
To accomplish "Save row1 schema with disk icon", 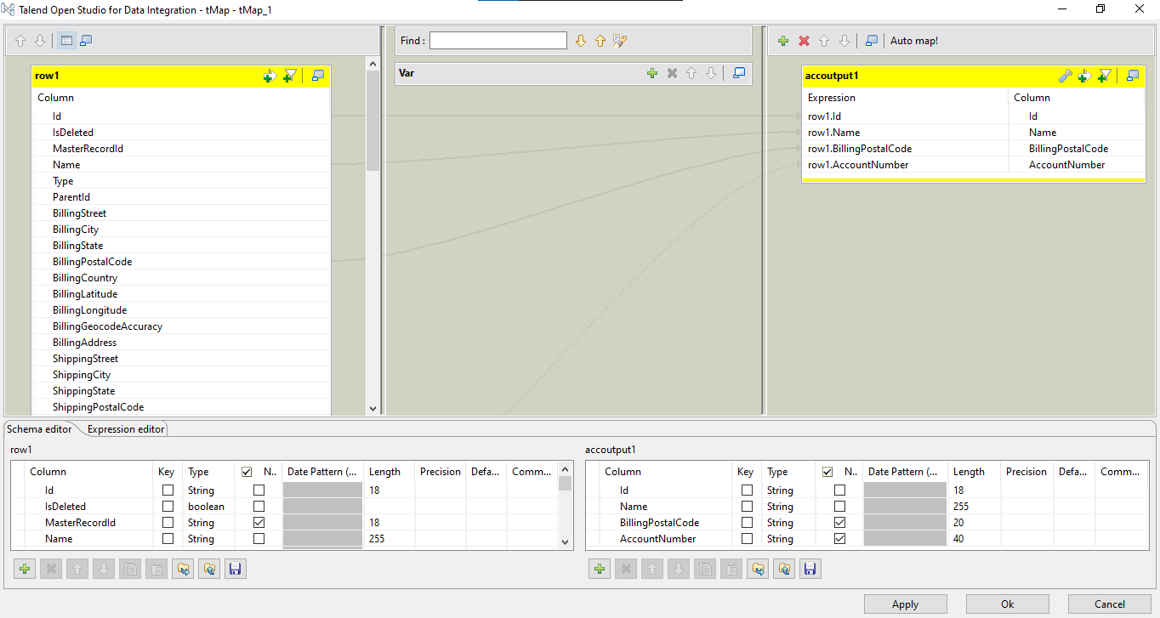I will click(236, 569).
